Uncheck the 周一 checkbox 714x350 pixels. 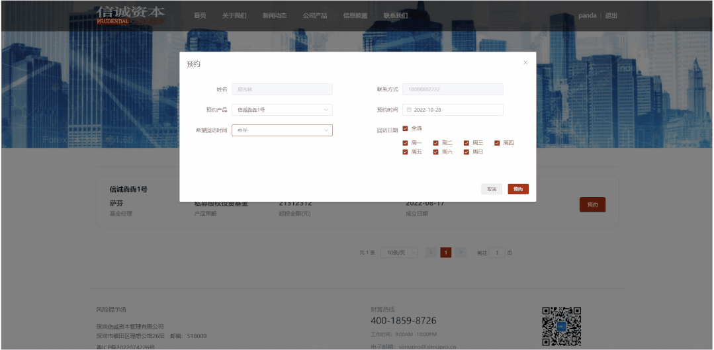pos(405,143)
